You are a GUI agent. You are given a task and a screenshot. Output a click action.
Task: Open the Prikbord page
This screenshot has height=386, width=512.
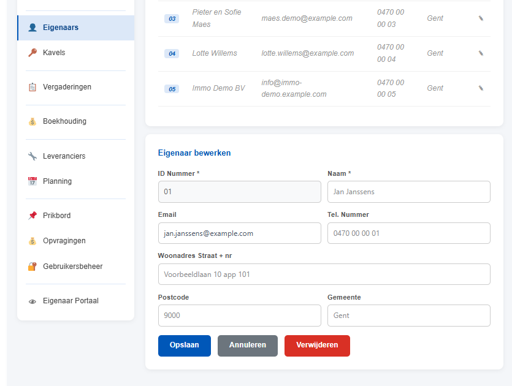point(76,216)
